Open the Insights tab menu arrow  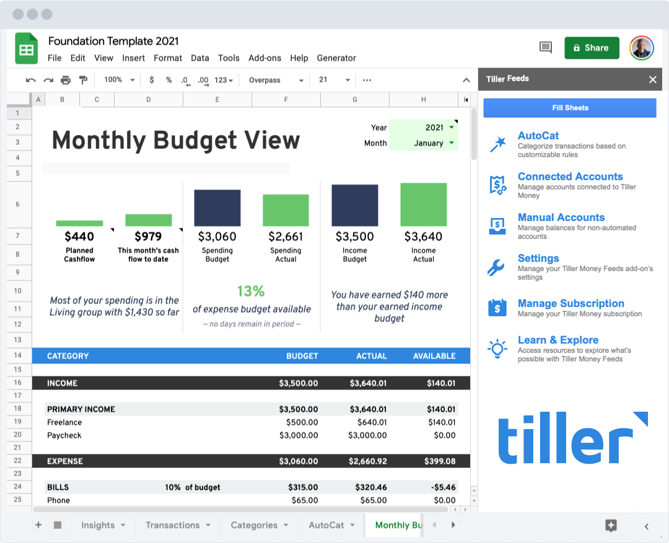[123, 525]
